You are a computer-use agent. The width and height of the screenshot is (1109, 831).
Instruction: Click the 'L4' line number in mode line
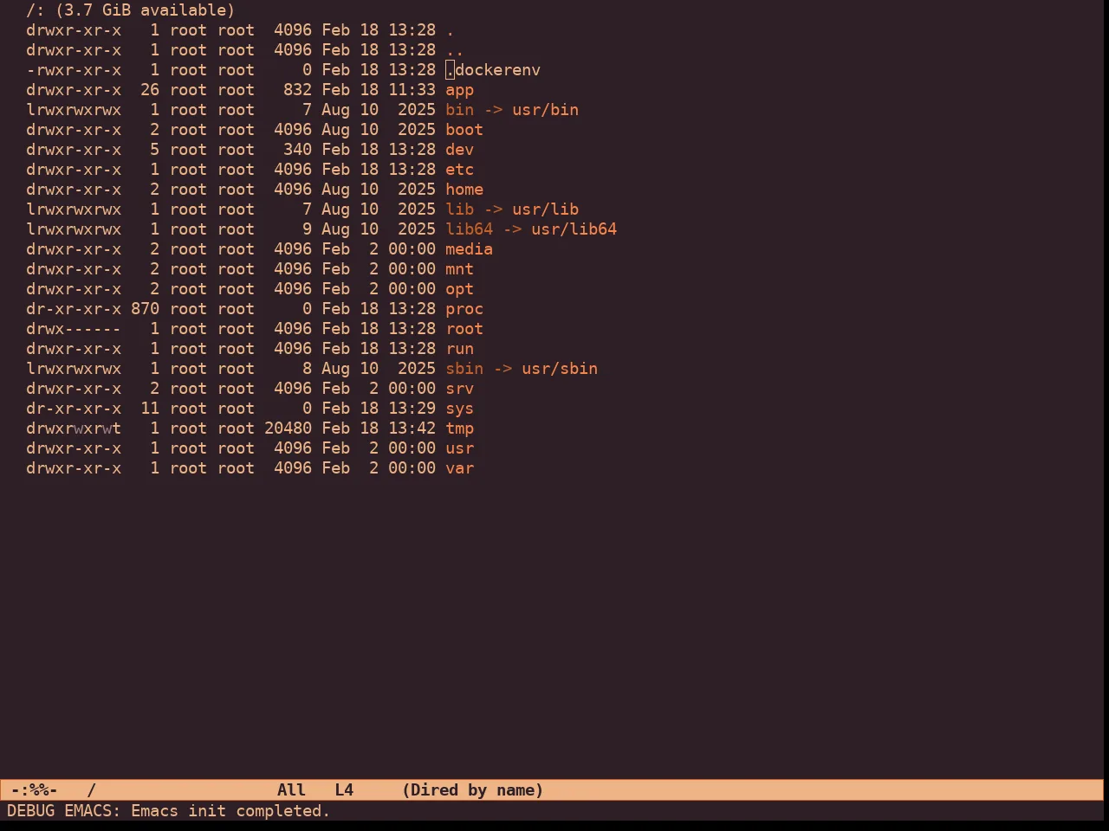click(x=344, y=790)
